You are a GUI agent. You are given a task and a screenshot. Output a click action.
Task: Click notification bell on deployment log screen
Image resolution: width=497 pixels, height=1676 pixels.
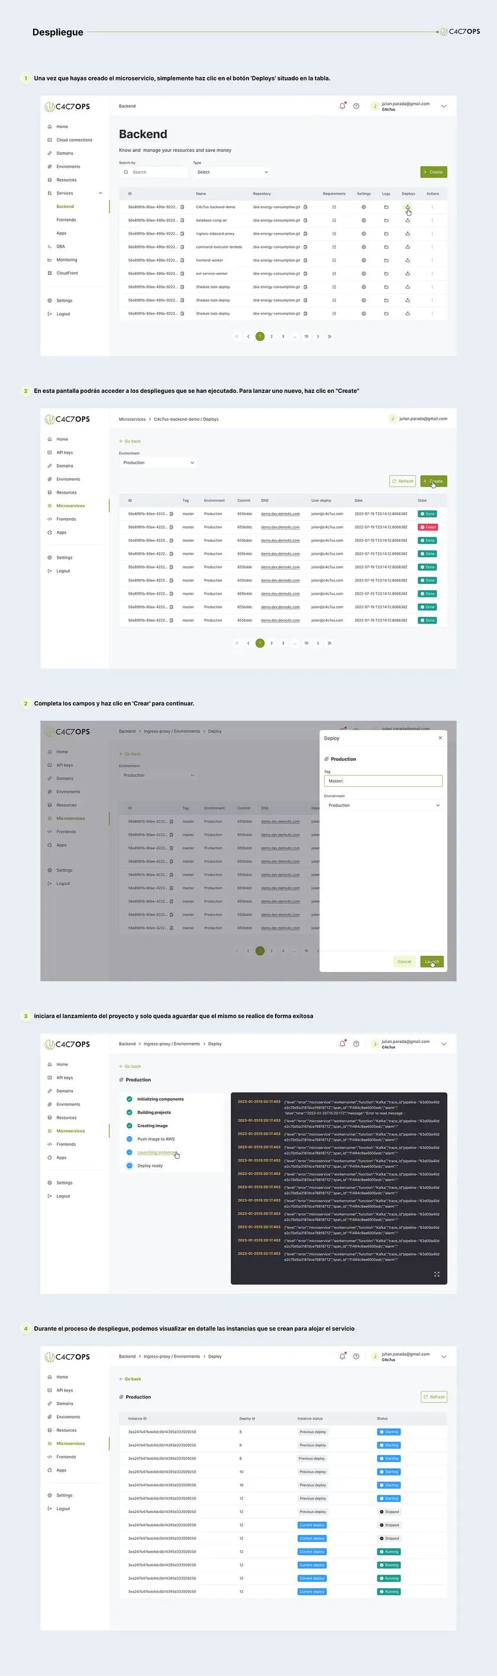[343, 1044]
